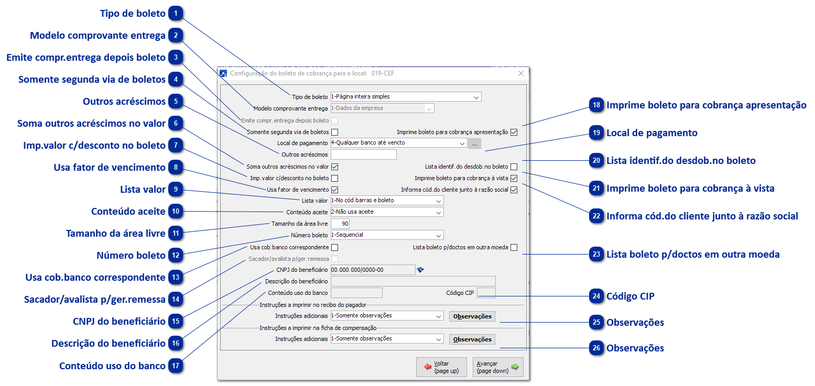Disable Soma outros acréscimos no valor
Viewport: 815px width, 386px height.
[x=334, y=166]
